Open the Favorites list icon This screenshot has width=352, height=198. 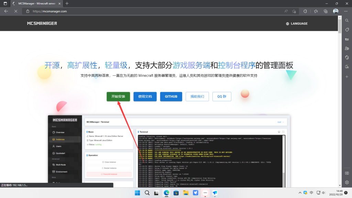(x=316, y=11)
